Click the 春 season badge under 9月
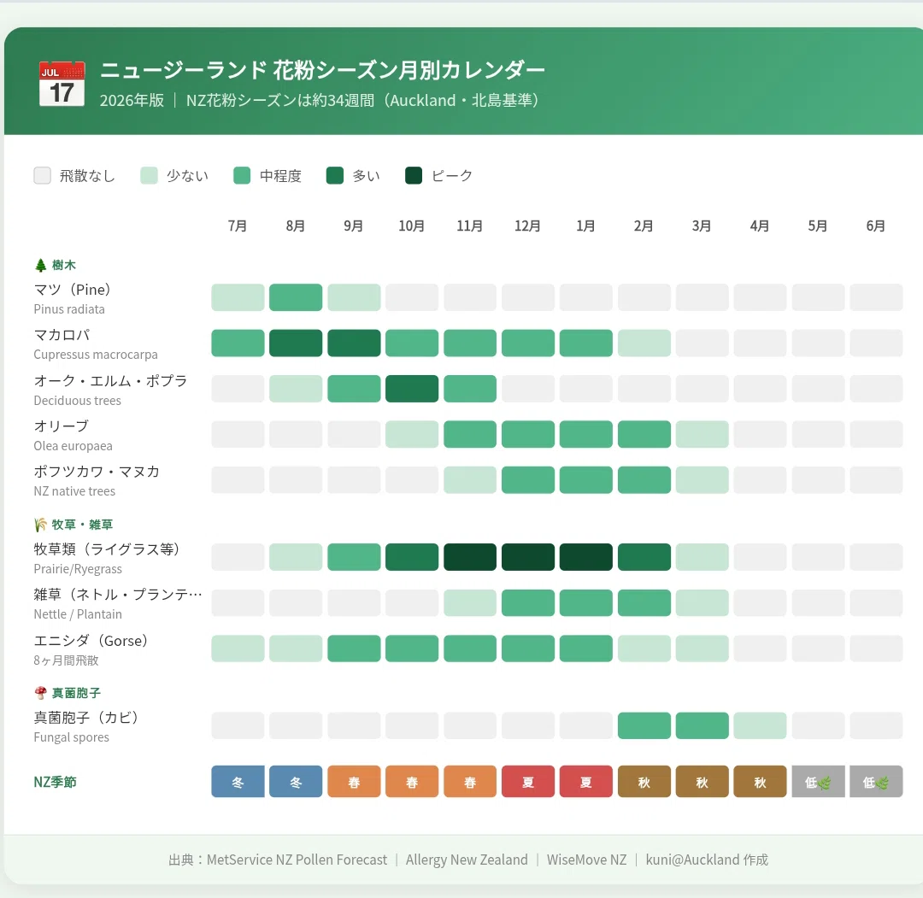 tap(354, 782)
